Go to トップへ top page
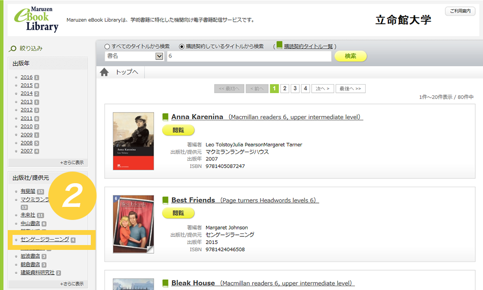This screenshot has height=290, width=483. (127, 72)
